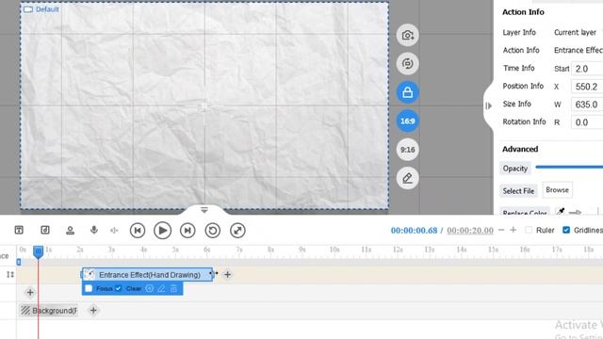
Task: Click the character role icon in timeline toolbar
Action: 70,230
